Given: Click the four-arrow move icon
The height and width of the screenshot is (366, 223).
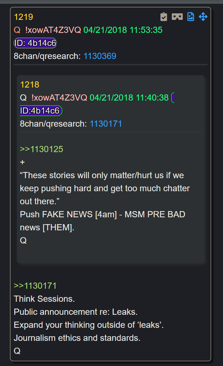Looking at the screenshot, I should click(203, 17).
